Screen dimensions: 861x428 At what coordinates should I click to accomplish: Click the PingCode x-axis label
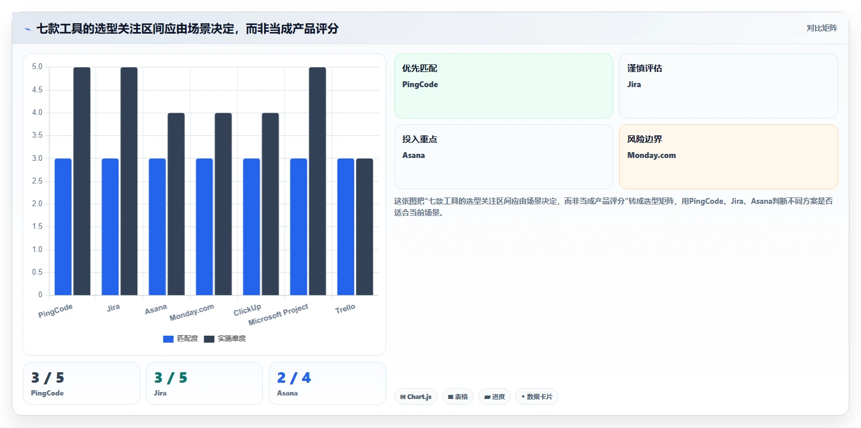pos(56,311)
